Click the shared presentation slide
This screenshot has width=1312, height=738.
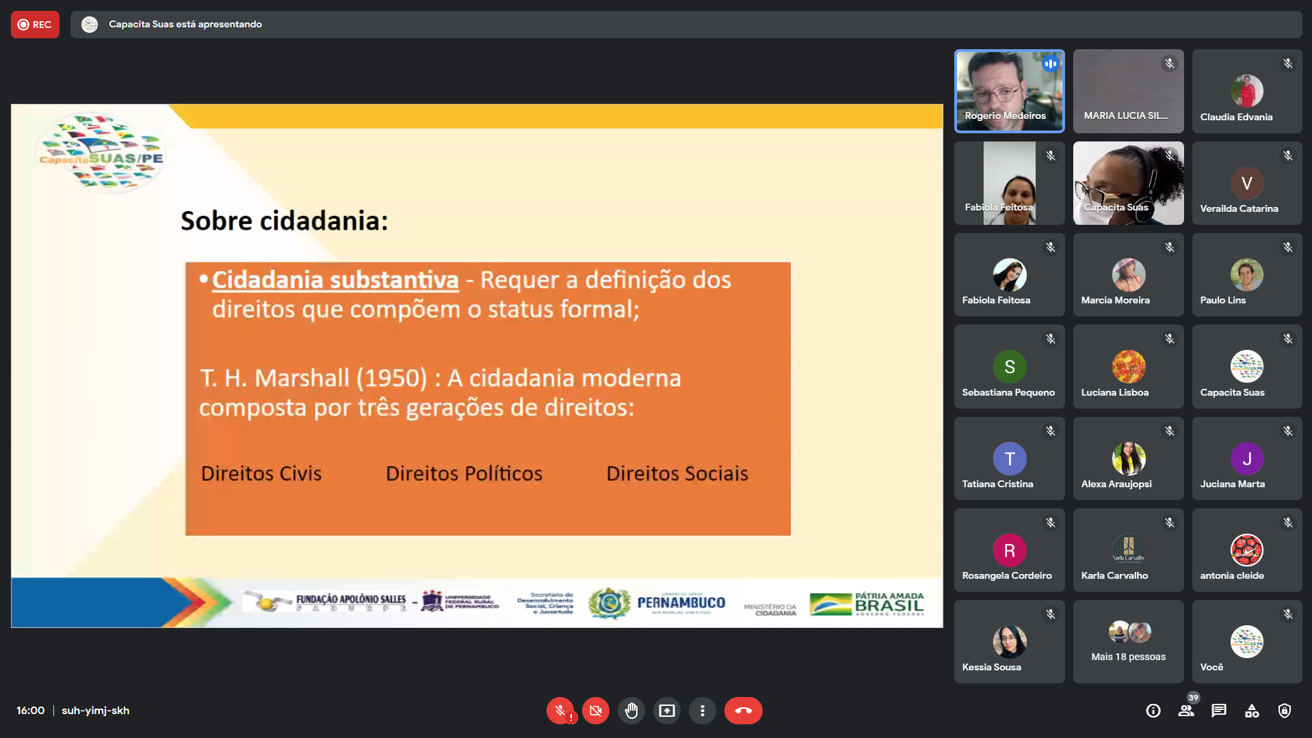[477, 366]
